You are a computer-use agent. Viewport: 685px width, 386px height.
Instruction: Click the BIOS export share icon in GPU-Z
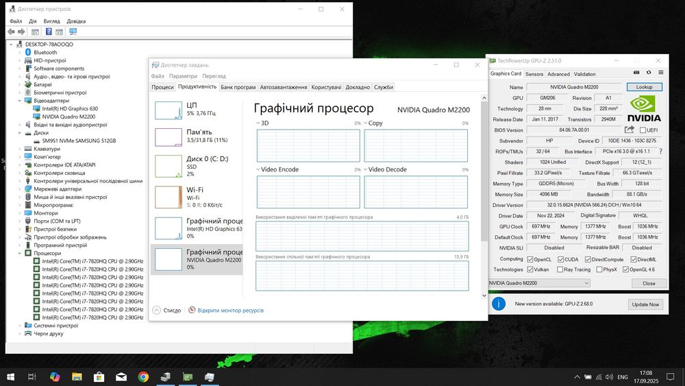629,130
